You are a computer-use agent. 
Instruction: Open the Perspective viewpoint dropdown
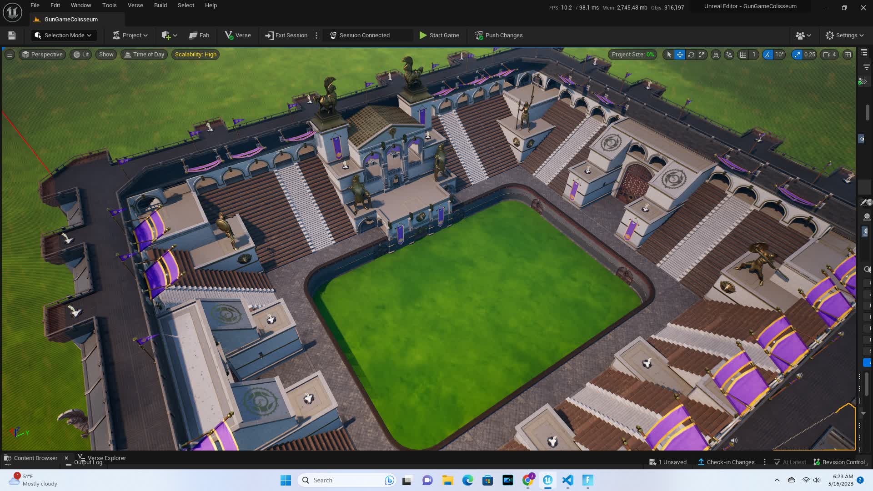point(42,54)
